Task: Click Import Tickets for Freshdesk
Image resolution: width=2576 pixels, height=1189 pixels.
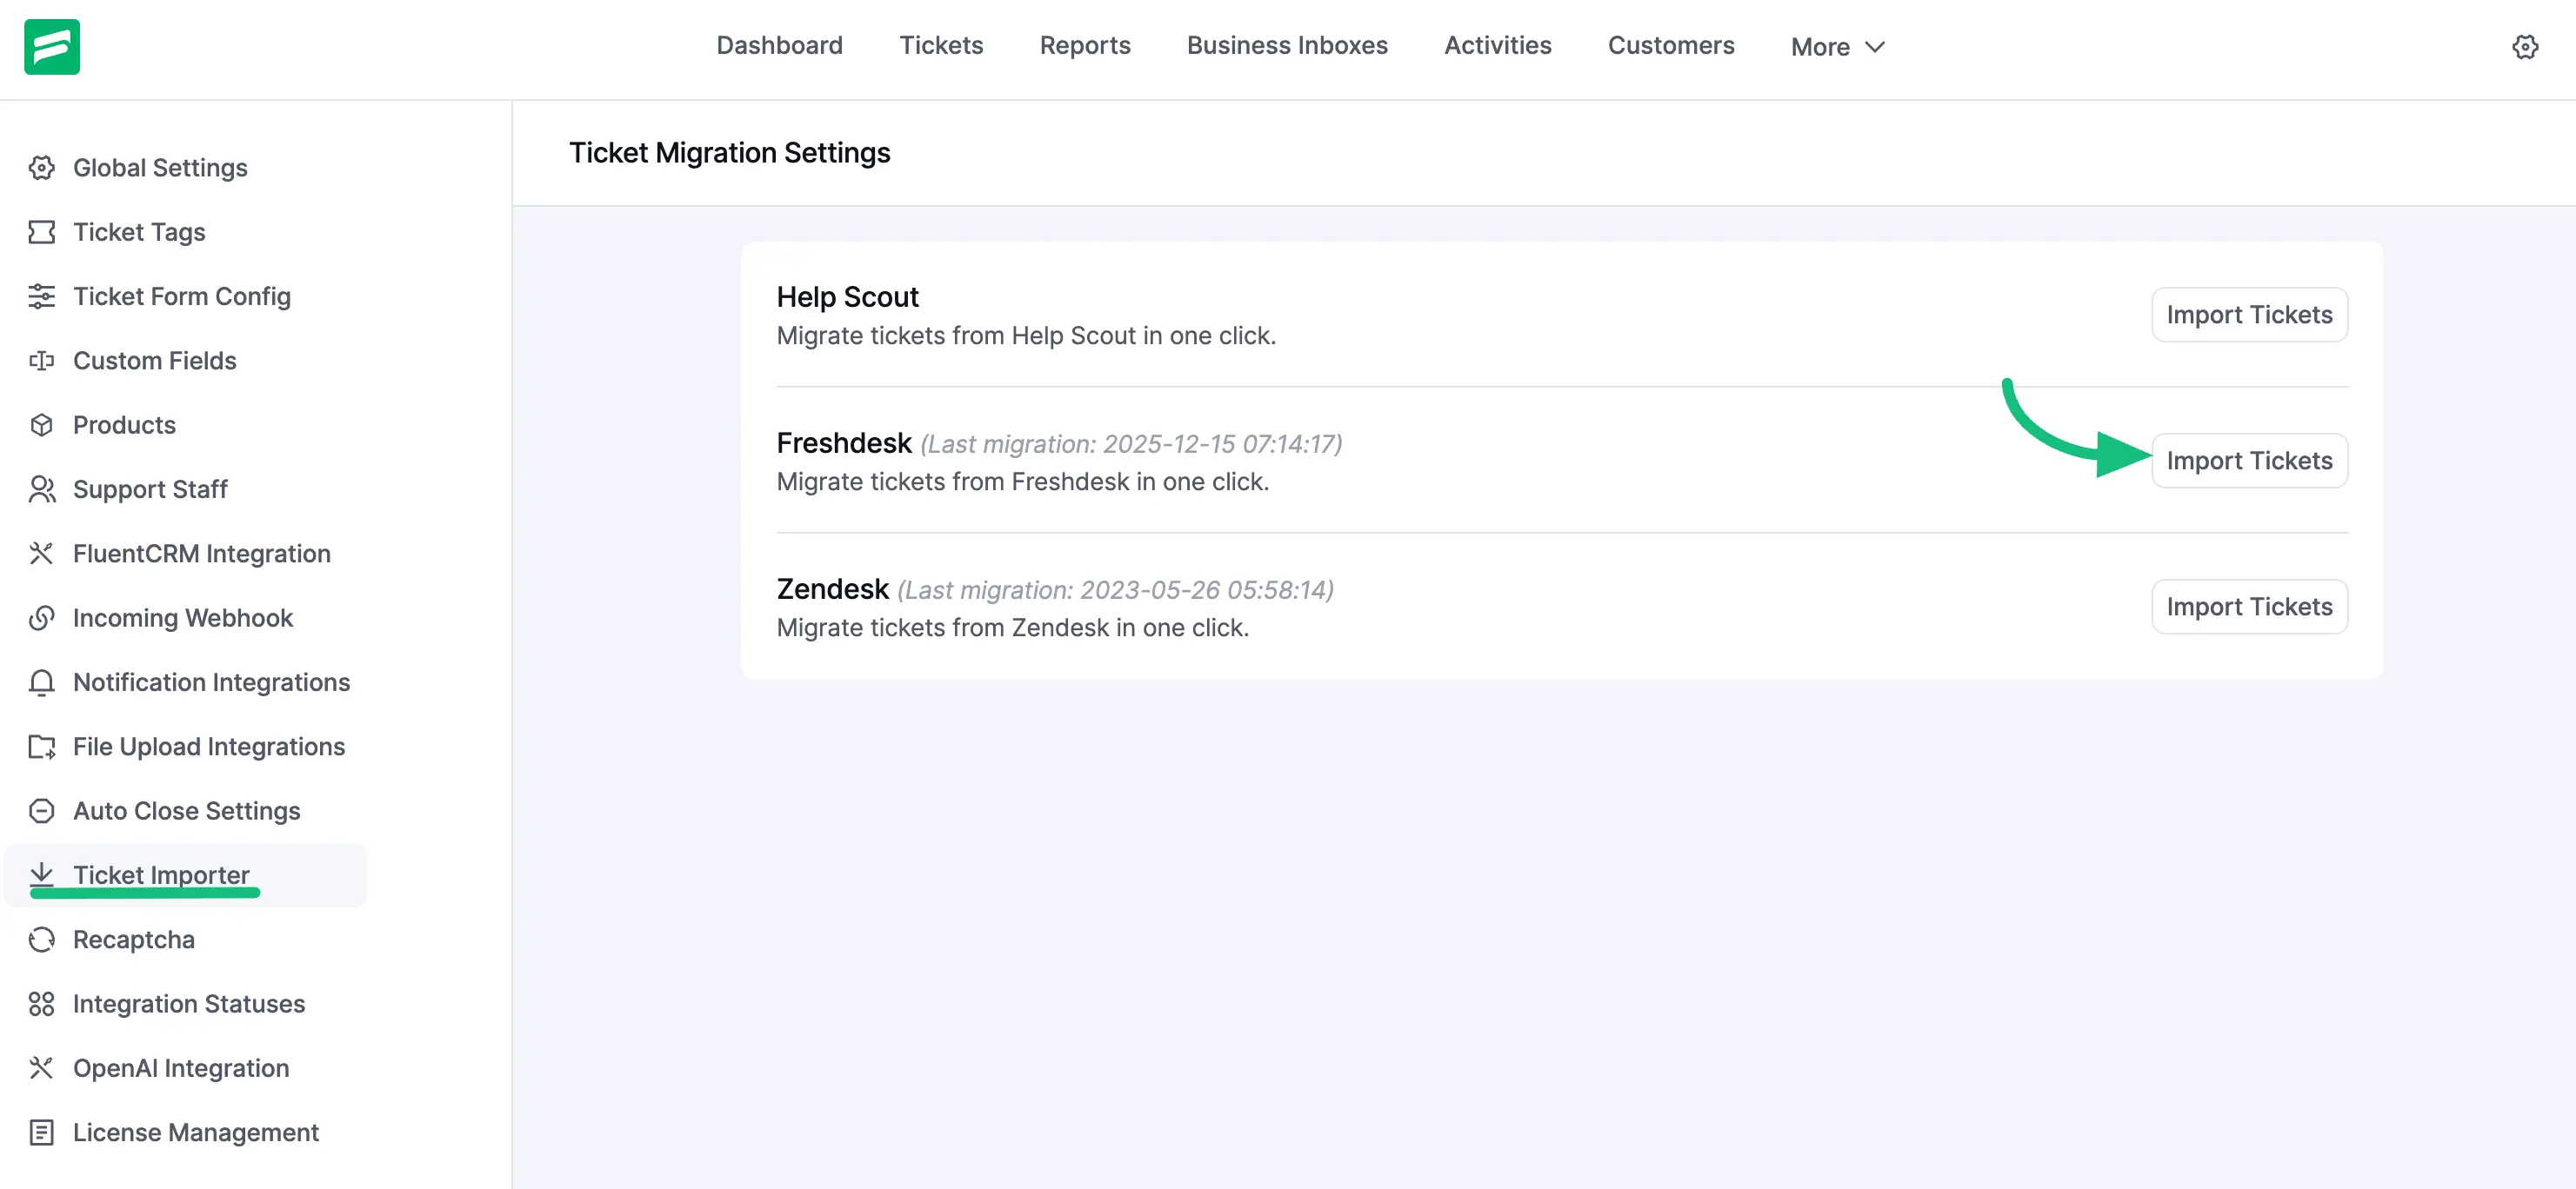Action: coord(2249,461)
